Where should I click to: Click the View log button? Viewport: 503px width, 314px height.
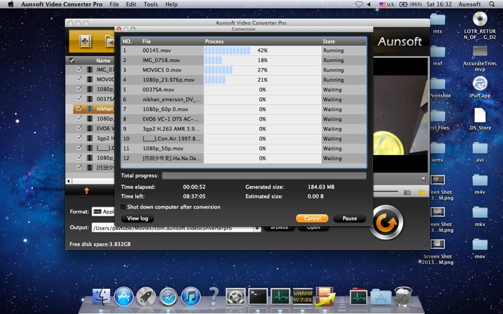click(138, 218)
